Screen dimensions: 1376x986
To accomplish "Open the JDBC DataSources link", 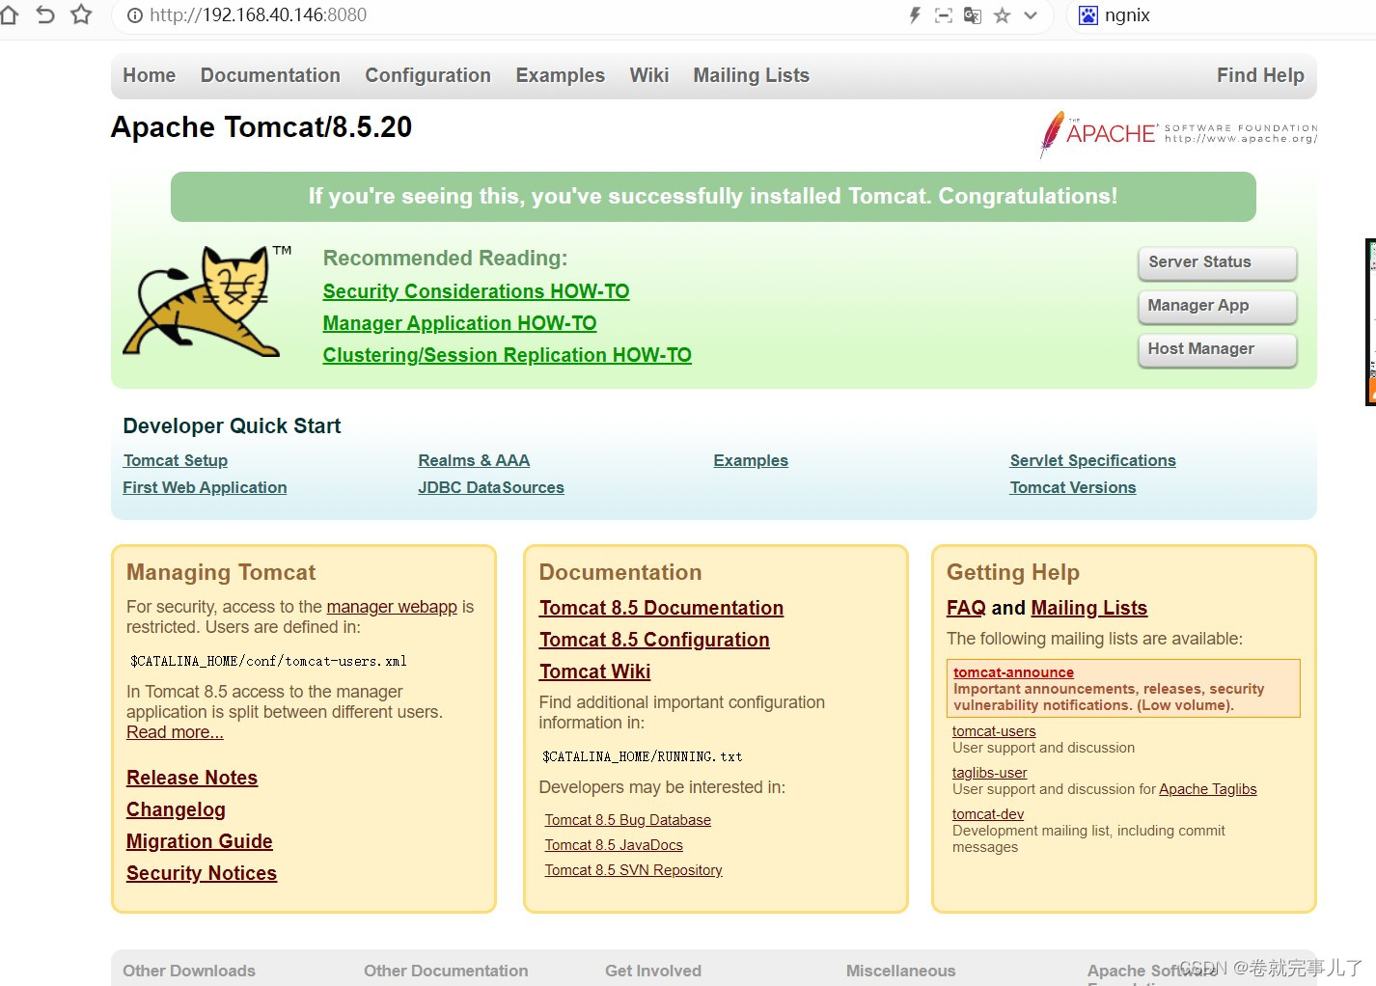I will tap(491, 487).
